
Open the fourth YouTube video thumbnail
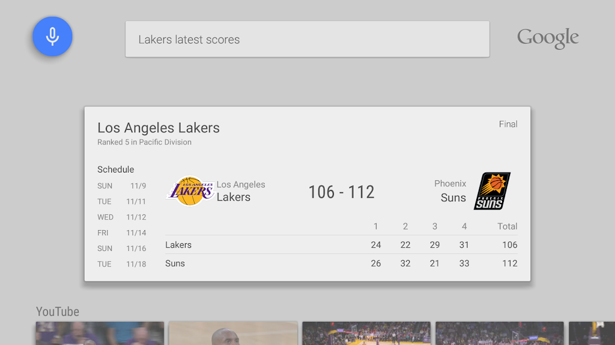500,334
